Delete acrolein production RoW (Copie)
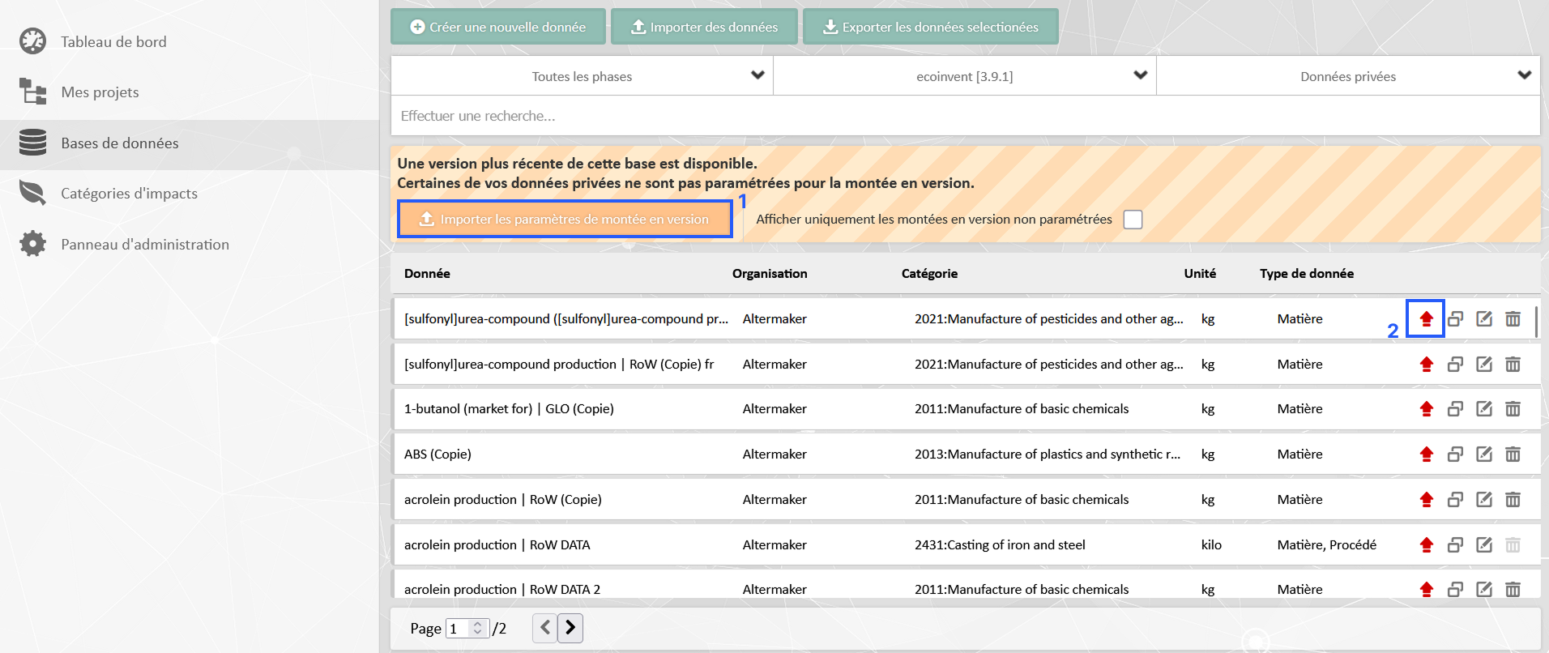The image size is (1549, 653). click(x=1513, y=499)
